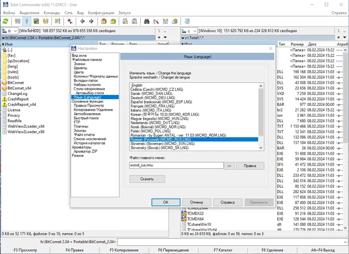This screenshot has width=349, height=254.
Task: Close the Настройка dialog
Action: pos(270,48)
